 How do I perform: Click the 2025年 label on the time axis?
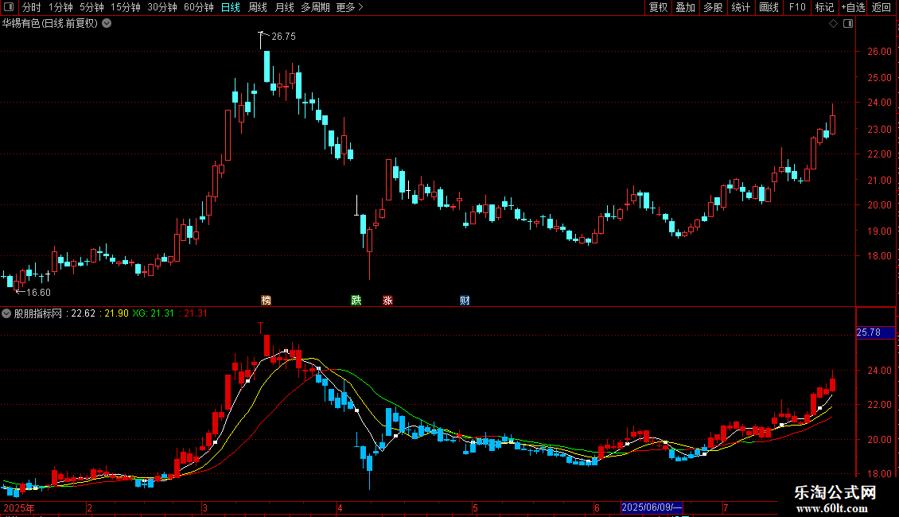click(x=19, y=507)
